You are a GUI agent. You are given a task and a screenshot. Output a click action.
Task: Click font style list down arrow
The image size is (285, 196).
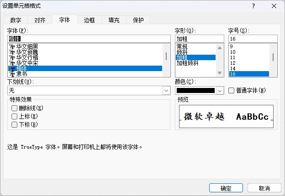[220, 73]
